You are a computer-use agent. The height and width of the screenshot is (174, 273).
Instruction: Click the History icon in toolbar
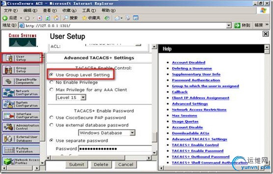coord(107,18)
